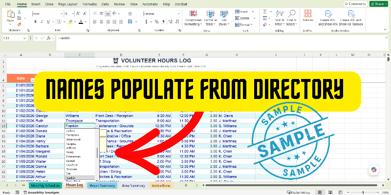This screenshot has width=391, height=195.
Task: Toggle Bottom Align
Action: 108,14
